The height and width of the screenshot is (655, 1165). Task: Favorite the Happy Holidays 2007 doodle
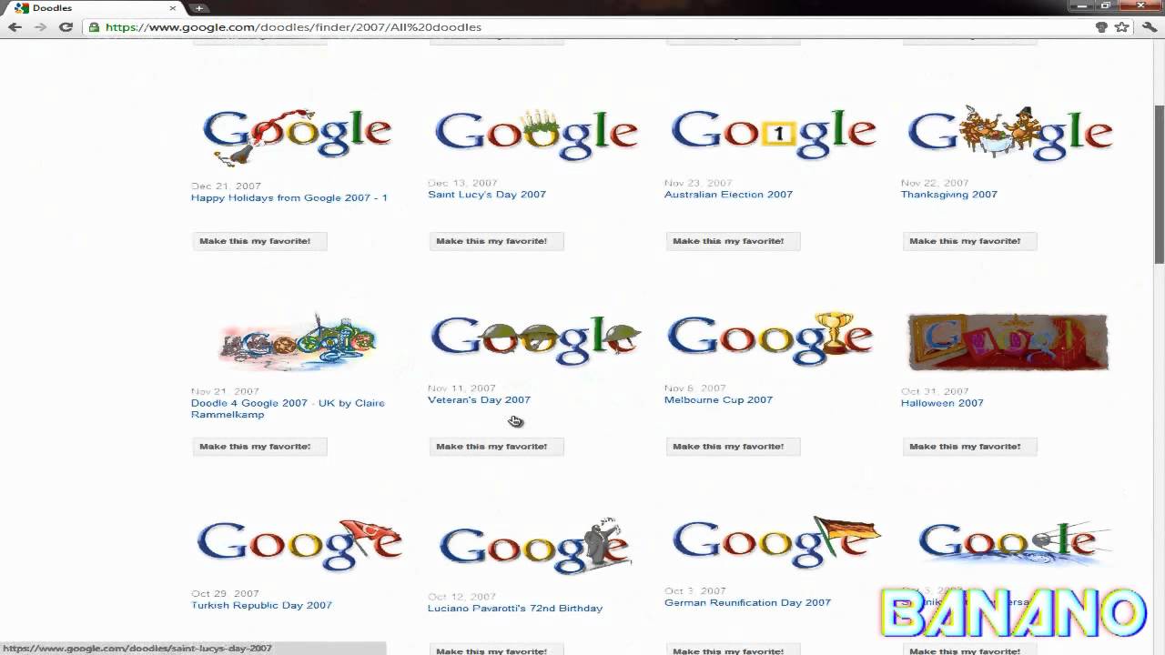(x=259, y=241)
